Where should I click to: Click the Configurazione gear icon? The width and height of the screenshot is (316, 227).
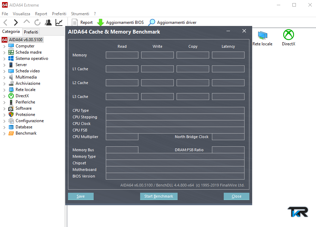coord(11,121)
